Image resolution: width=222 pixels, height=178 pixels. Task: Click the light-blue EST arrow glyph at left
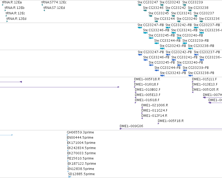(x=6, y=135)
